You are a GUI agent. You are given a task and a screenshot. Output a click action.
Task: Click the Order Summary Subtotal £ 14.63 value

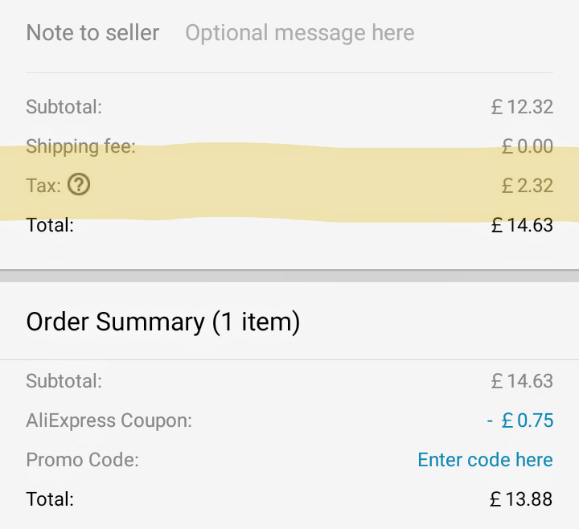point(522,381)
